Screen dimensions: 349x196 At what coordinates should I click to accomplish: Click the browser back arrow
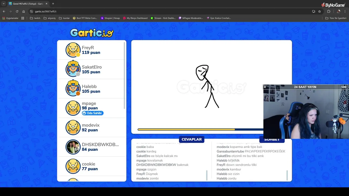coord(4,11)
